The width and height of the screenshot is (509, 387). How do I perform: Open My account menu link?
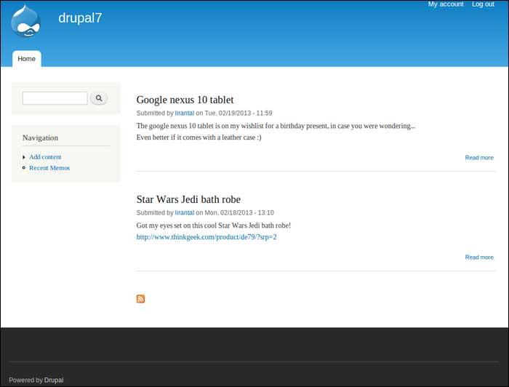coord(445,4)
